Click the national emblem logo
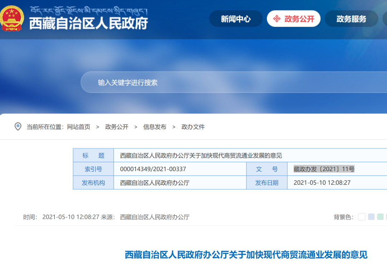Screen dimensions: 387x270 (12, 19)
